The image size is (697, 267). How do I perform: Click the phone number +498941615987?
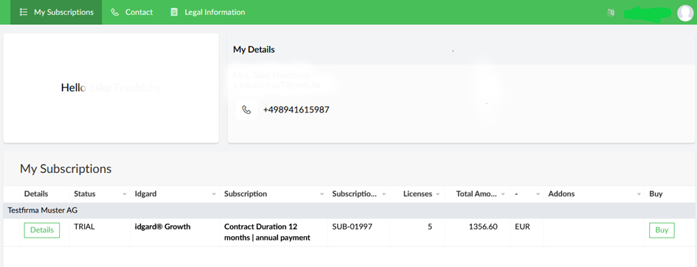click(296, 110)
